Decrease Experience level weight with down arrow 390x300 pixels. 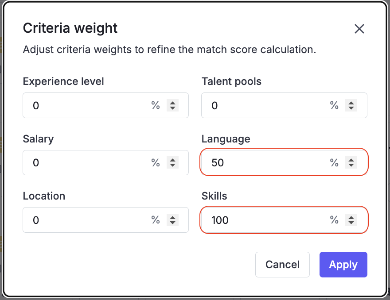(x=172, y=108)
